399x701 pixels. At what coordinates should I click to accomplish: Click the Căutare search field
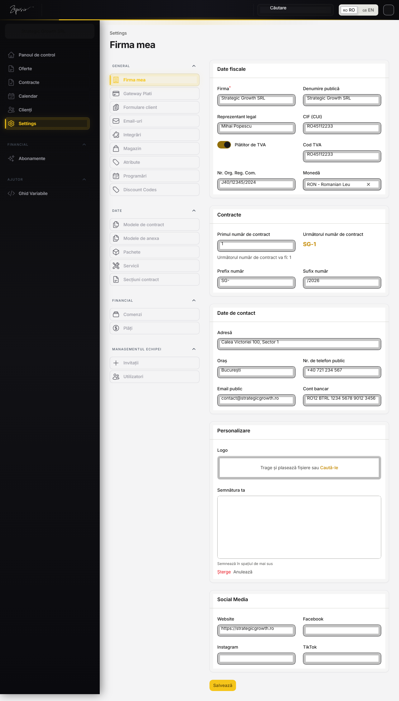pos(296,10)
